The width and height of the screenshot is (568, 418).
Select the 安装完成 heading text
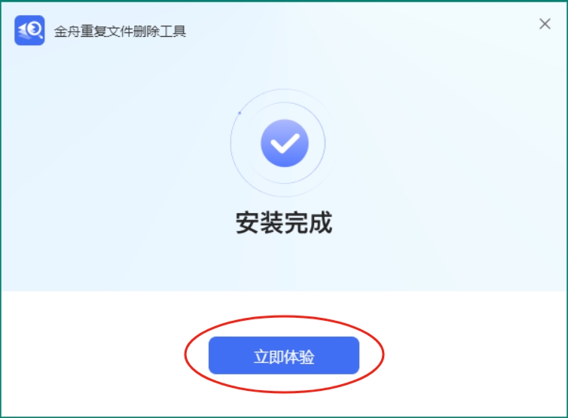(x=284, y=222)
